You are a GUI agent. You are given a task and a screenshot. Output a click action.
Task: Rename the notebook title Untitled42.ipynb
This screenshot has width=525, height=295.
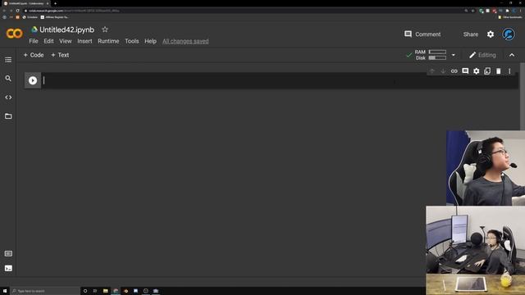coord(66,29)
